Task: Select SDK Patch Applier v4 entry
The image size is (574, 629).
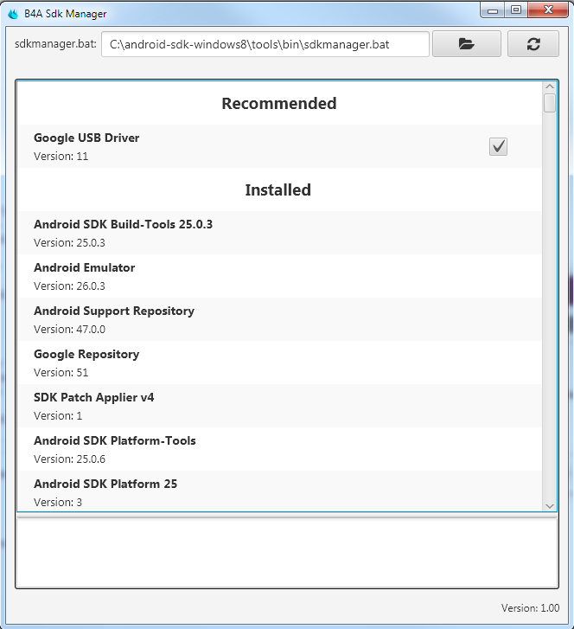Action: 93,406
